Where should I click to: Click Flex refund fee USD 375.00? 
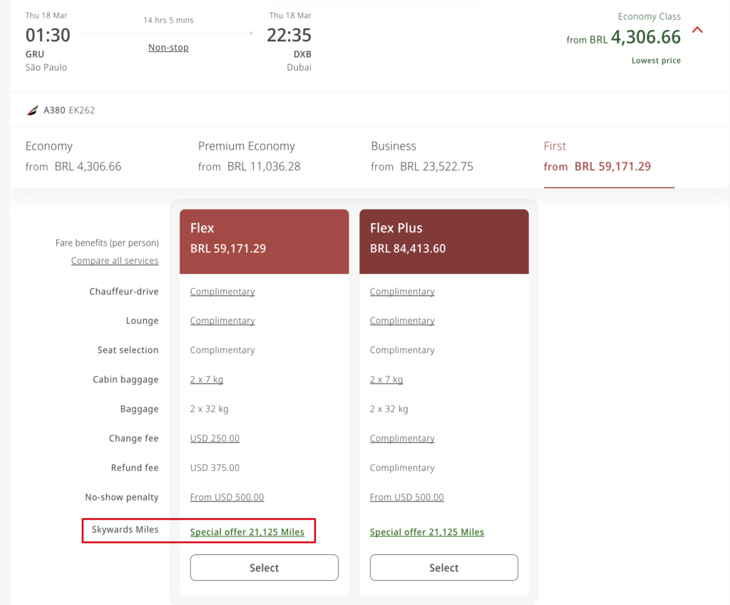pyautogui.click(x=215, y=468)
